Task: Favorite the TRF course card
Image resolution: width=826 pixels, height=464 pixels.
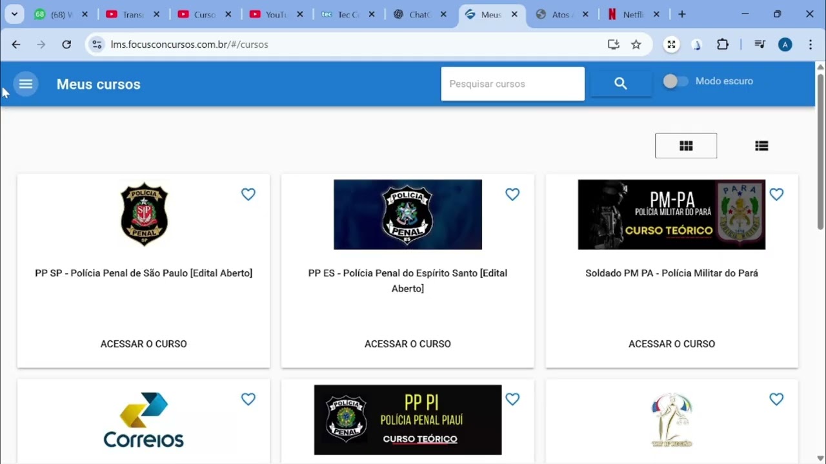Action: pos(776,399)
